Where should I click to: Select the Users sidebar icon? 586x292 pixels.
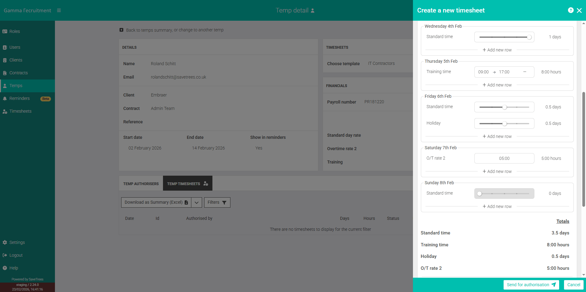(14, 47)
